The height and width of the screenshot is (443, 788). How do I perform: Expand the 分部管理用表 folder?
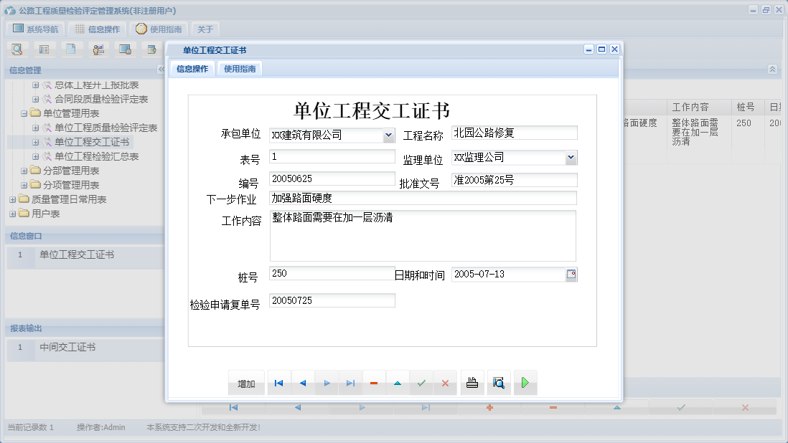pyautogui.click(x=24, y=171)
